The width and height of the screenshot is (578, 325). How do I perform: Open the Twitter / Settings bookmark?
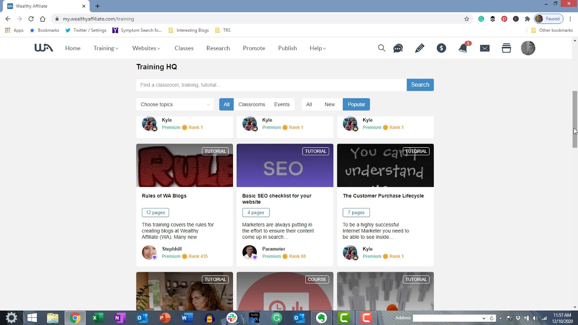[86, 30]
